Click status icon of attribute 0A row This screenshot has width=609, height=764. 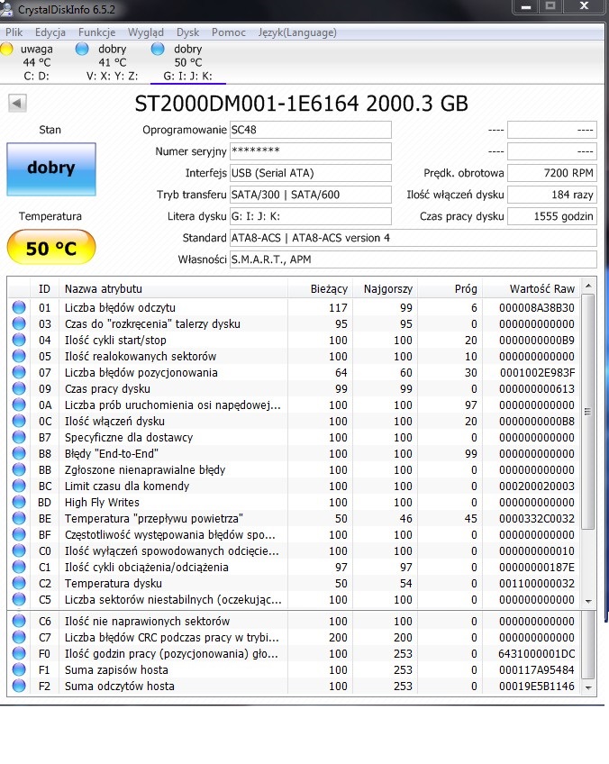coord(19,405)
